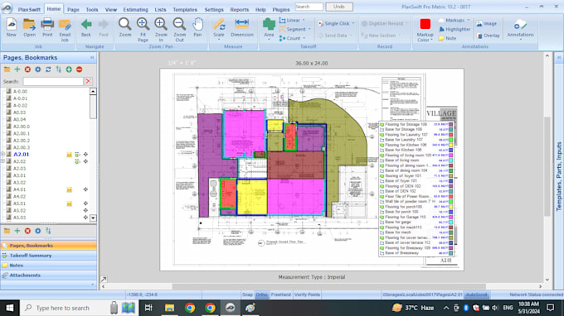Click the yellow bookmark icon on A5.01 row
This screenshot has width=564, height=316.
pos(69,203)
